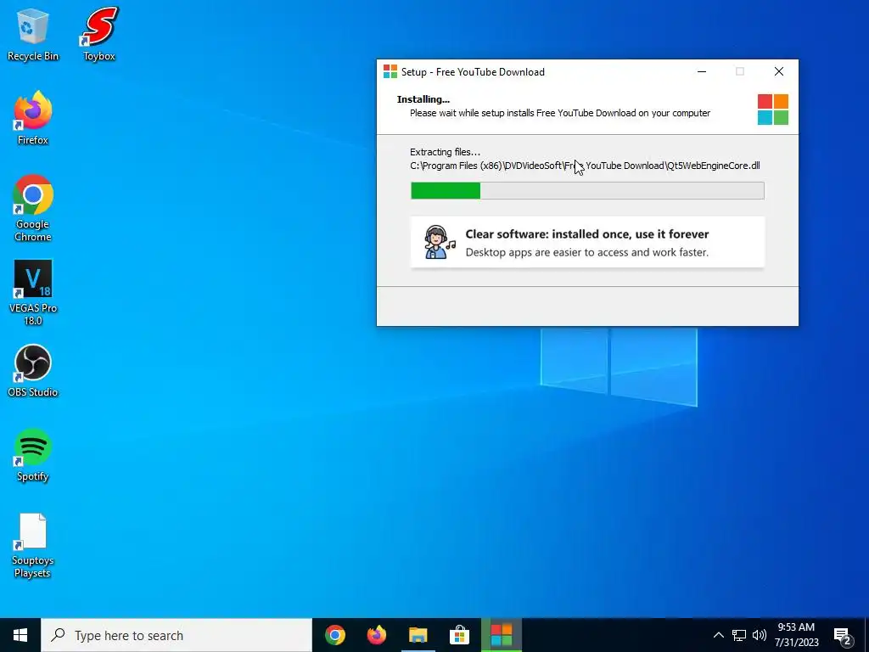Open Chrome from the taskbar
This screenshot has width=869, height=652.
pos(334,635)
